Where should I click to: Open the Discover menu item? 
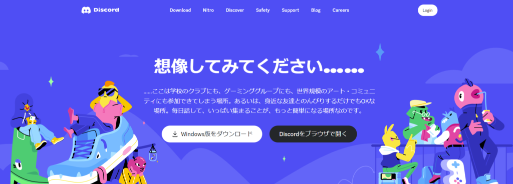pyautogui.click(x=235, y=10)
